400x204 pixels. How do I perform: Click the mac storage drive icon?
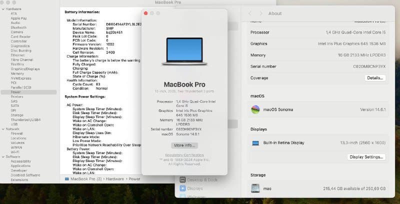tap(255, 188)
